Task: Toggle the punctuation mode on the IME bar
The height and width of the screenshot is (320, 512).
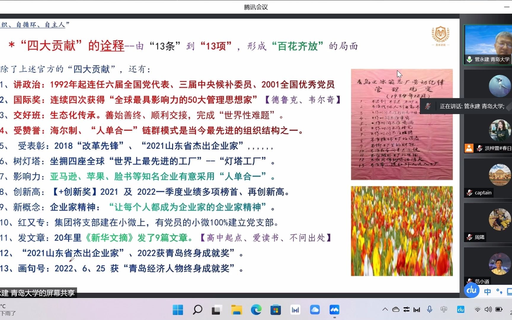Action: (499, 292)
